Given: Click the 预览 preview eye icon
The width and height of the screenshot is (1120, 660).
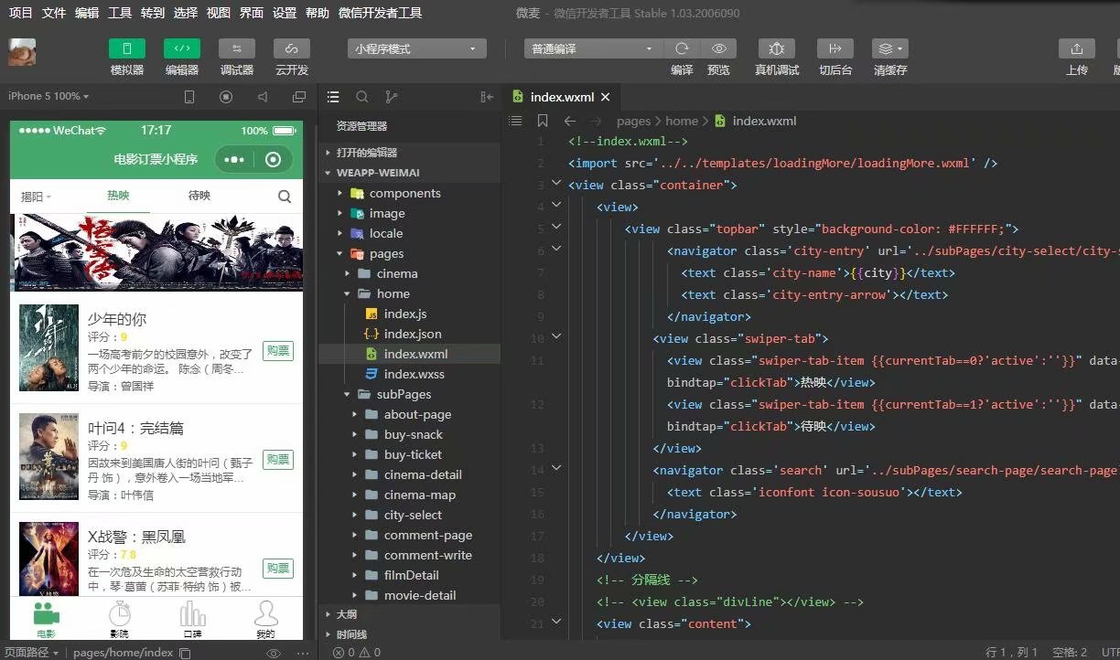Looking at the screenshot, I should [719, 48].
